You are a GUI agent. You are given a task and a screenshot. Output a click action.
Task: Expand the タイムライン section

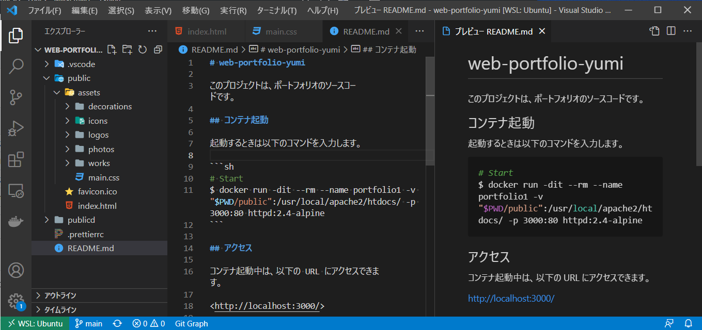pos(99,310)
